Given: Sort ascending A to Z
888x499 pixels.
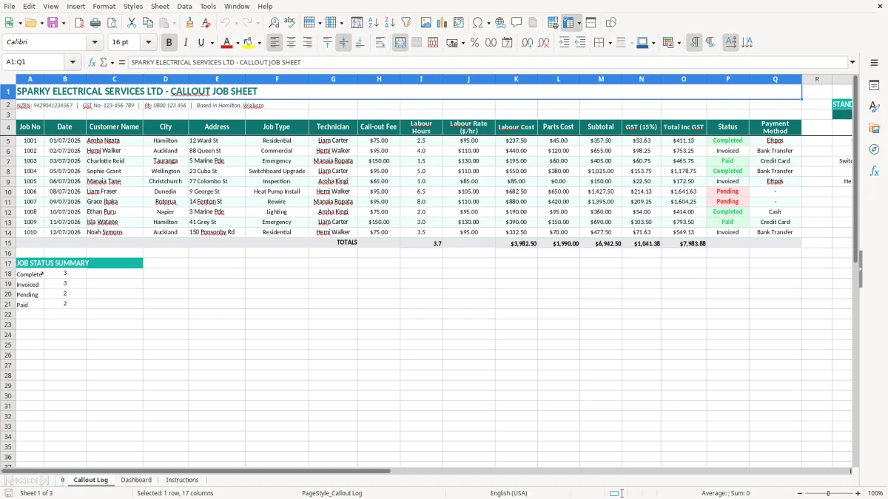Looking at the screenshot, I should [x=374, y=23].
